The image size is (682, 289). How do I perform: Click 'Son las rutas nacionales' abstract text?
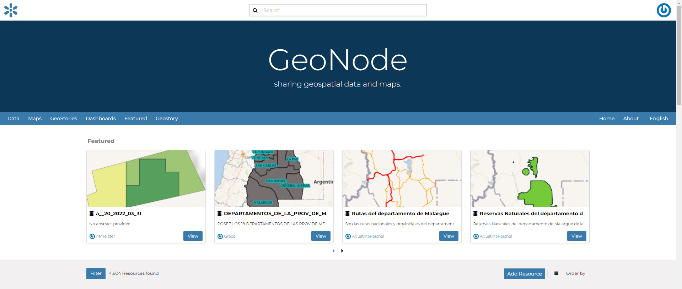click(401, 224)
